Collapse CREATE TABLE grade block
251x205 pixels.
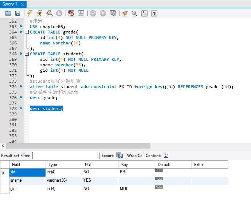(27, 32)
